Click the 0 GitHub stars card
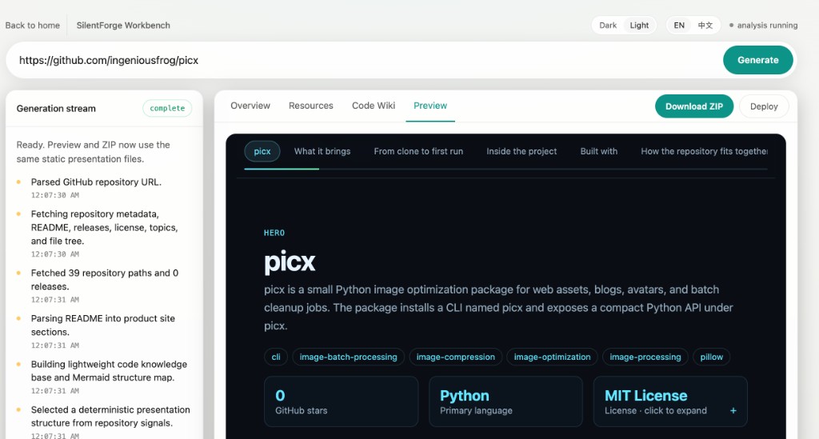 [x=341, y=401]
